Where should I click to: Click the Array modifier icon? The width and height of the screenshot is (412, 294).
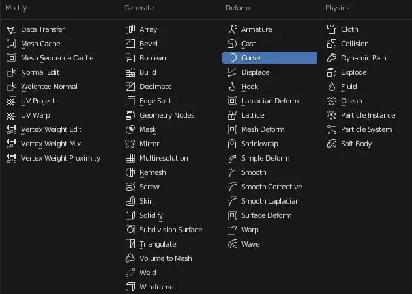[x=130, y=29]
